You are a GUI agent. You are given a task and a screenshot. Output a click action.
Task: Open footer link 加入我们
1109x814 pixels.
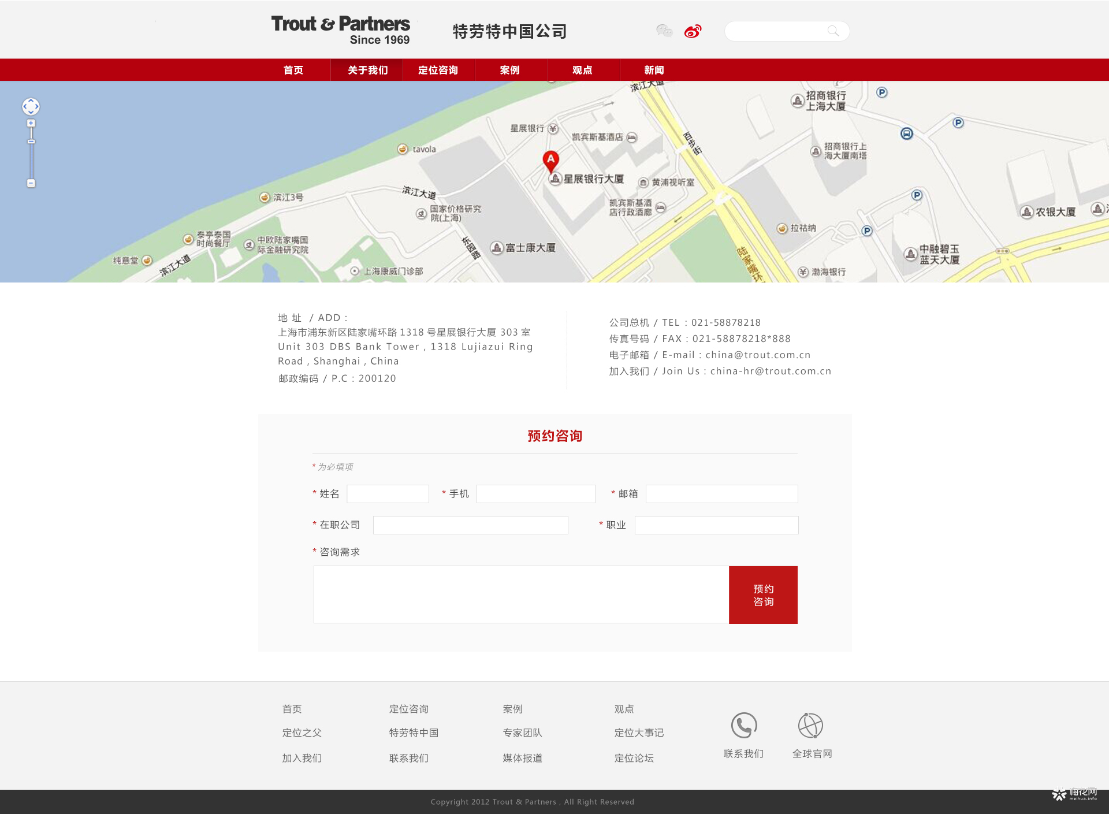coord(302,758)
